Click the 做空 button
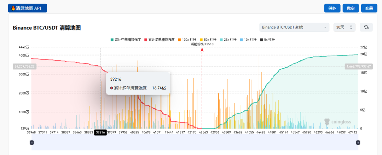382x155 pixels. click(351, 8)
